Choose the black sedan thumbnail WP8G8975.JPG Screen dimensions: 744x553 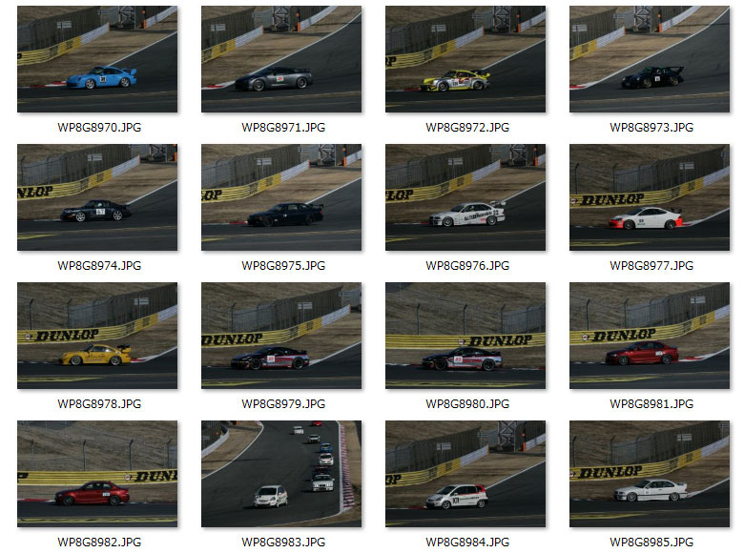pos(281,197)
